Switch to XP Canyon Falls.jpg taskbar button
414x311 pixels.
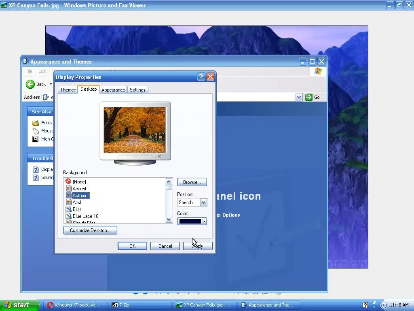pos(204,305)
